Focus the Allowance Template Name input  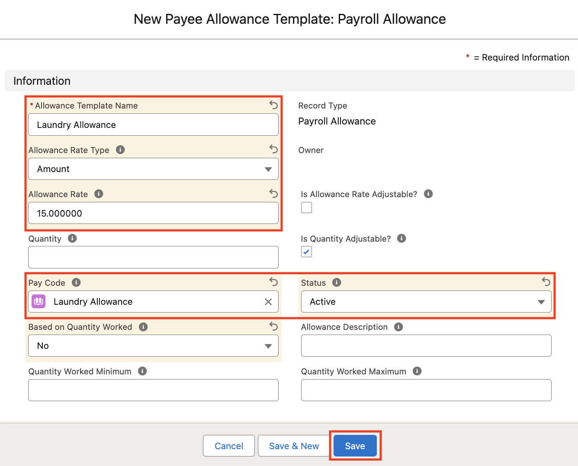(153, 124)
